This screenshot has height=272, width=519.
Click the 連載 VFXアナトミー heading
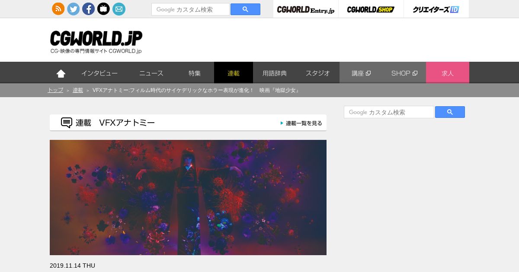tap(115, 123)
